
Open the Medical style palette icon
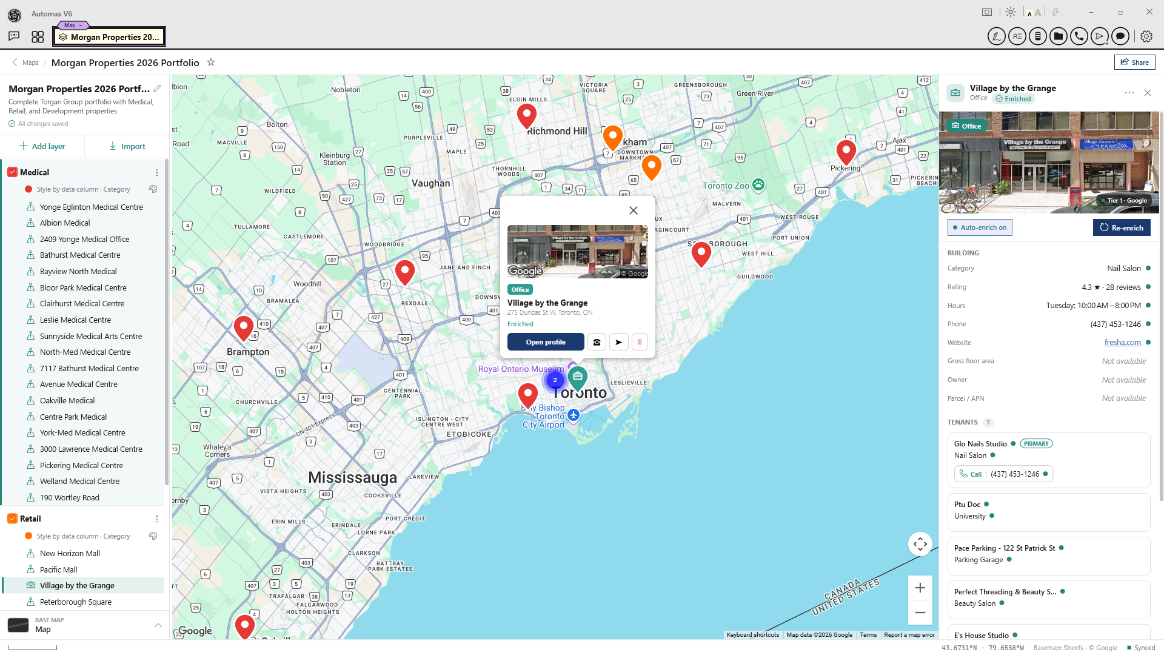click(153, 189)
